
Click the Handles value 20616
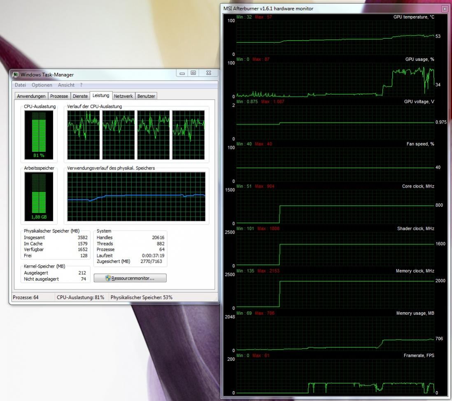[x=158, y=238]
